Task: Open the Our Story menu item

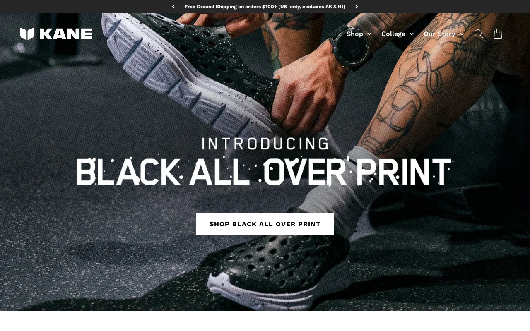Action: 439,34
